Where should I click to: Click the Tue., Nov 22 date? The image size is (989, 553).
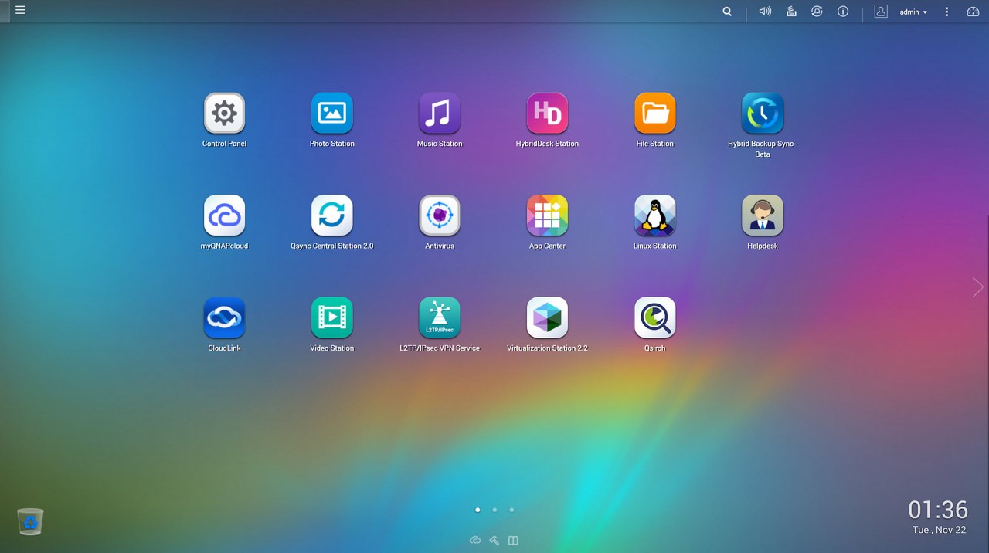pyautogui.click(x=940, y=530)
